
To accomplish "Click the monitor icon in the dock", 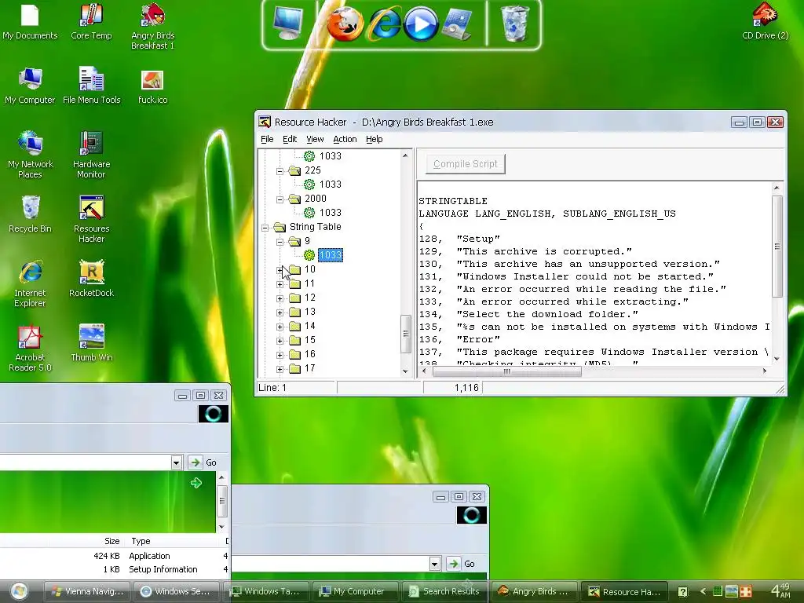I will 287,24.
